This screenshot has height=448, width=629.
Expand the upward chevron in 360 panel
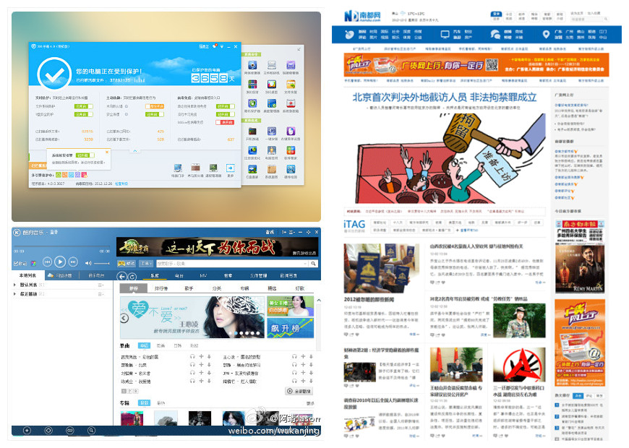[134, 152]
